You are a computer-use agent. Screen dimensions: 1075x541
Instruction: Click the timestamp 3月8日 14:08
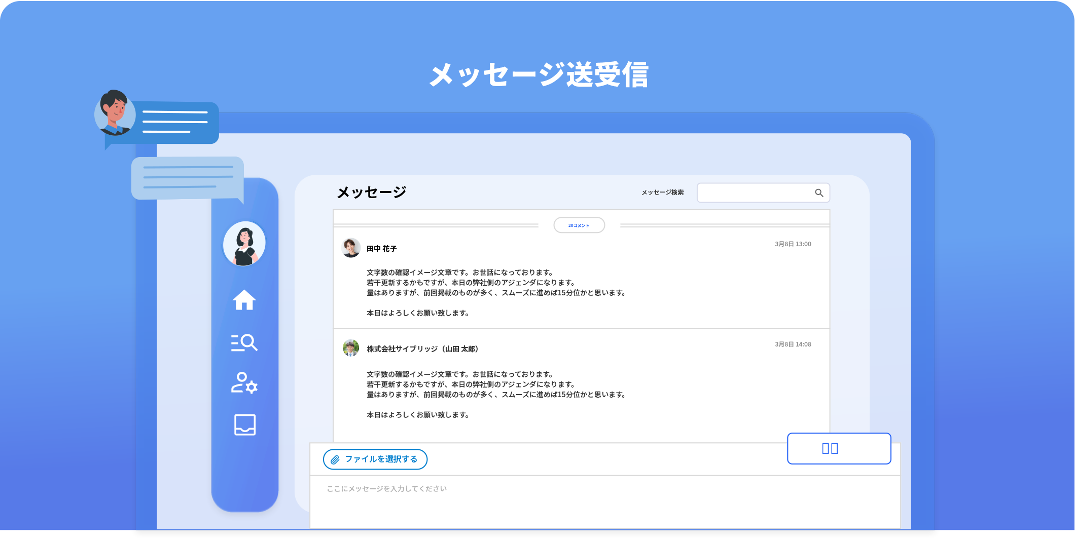pos(793,344)
